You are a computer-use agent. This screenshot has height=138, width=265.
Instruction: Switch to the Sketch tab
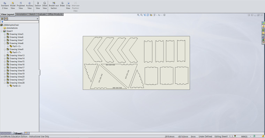[32, 14]
